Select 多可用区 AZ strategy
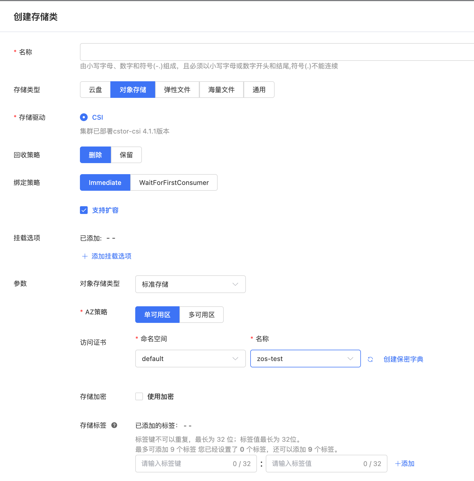This screenshot has width=474, height=481. [x=202, y=315]
